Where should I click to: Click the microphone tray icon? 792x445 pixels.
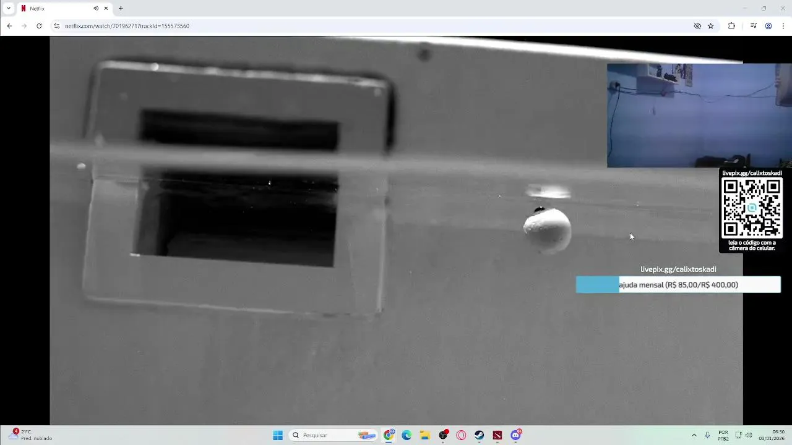pos(707,435)
